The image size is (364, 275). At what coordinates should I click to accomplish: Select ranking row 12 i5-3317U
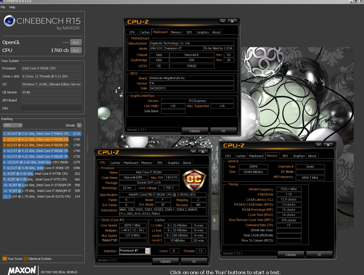click(42, 196)
